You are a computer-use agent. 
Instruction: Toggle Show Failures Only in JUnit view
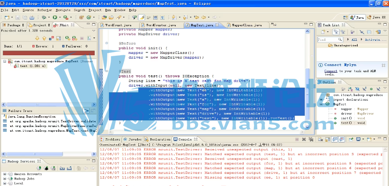(x=52, y=38)
